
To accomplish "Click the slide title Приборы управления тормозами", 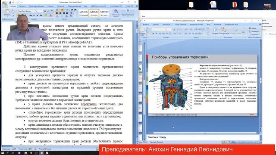I will coord(180,57).
